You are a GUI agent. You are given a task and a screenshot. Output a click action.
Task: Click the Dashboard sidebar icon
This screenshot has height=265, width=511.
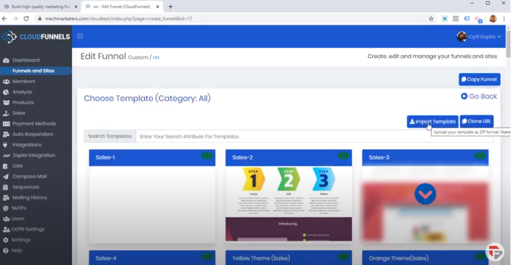[6, 61]
